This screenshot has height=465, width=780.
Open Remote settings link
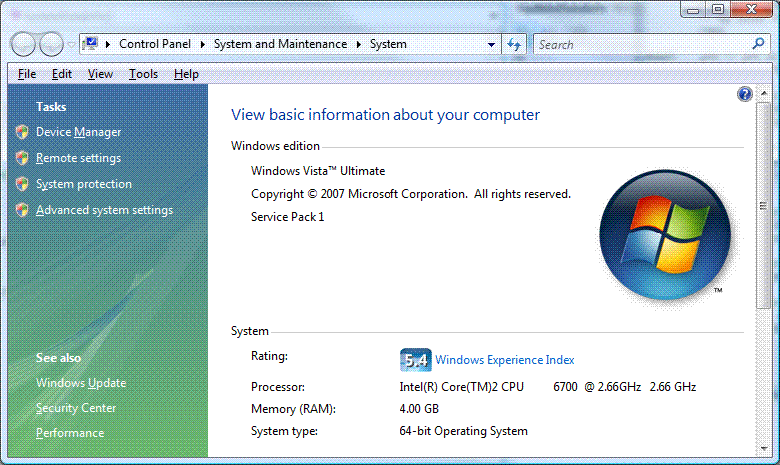pos(78,158)
